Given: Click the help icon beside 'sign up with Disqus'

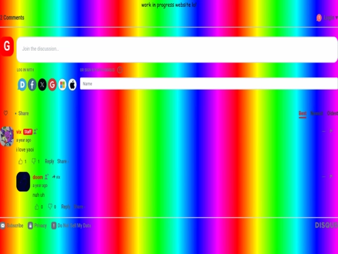Looking at the screenshot, I should pyautogui.click(x=120, y=70).
